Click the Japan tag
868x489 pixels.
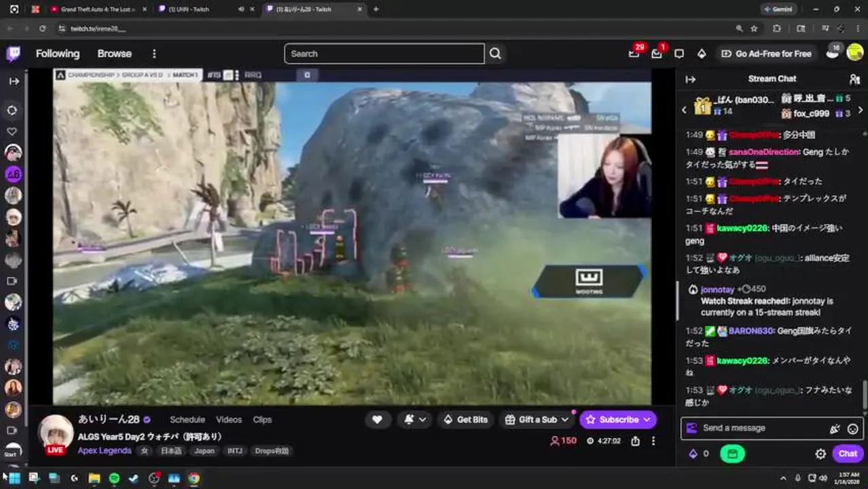(x=204, y=451)
